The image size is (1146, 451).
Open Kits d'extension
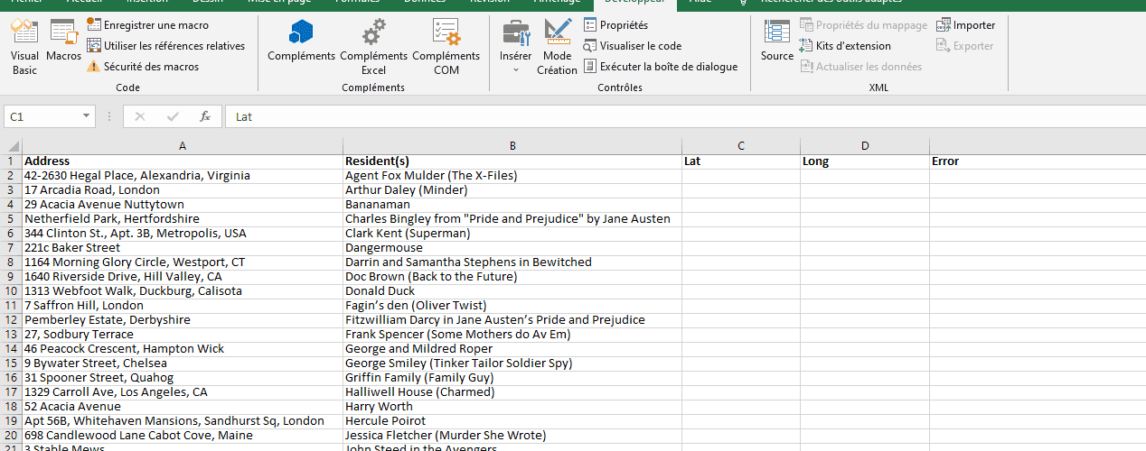[x=845, y=46]
